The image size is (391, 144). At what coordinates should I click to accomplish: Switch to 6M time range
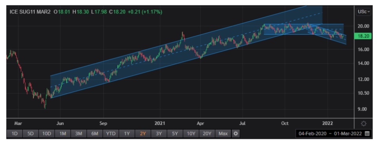coord(95,133)
